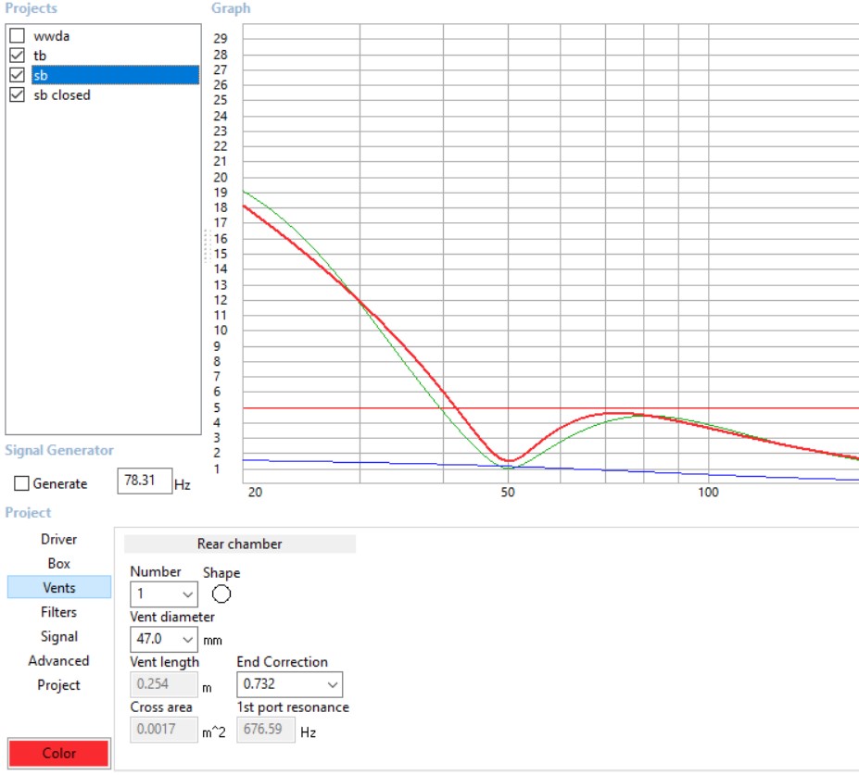Go to the Signal tab
This screenshot has width=859, height=775.
coord(59,636)
